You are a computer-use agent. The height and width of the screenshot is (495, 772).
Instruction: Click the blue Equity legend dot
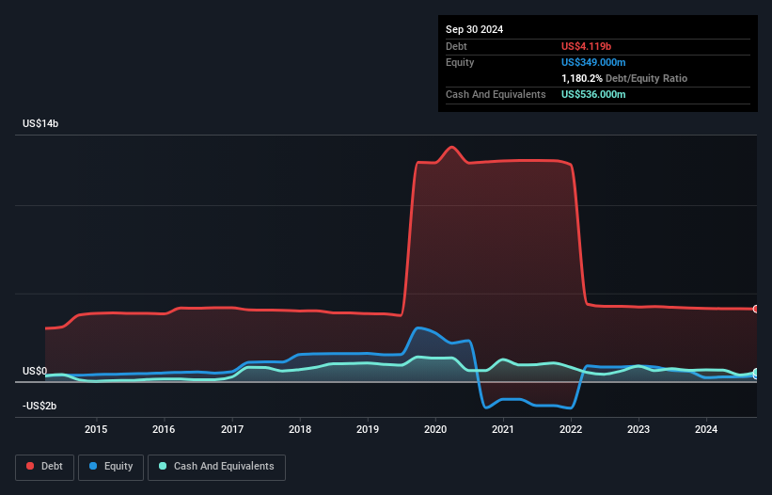[93, 466]
